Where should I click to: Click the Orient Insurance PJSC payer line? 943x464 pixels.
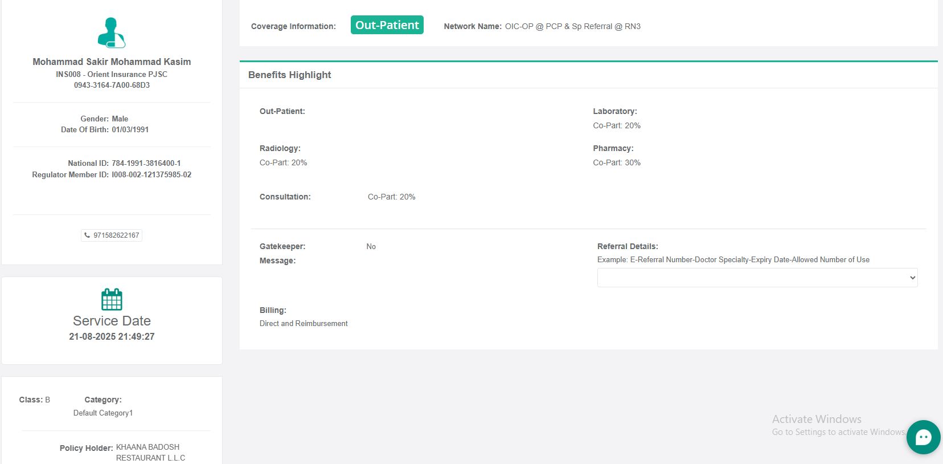(112, 74)
